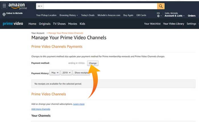
Task: Follow the Add more channels link
Action: click(41, 109)
